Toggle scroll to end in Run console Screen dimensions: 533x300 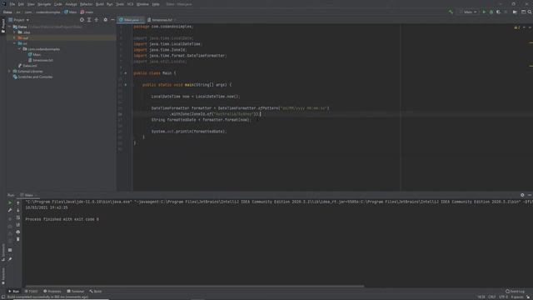pyautogui.click(x=18, y=225)
